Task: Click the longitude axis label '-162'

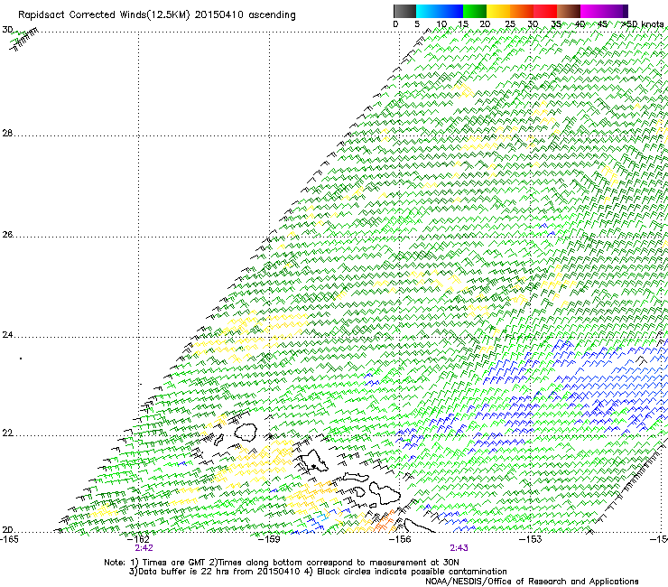Action: (x=139, y=539)
